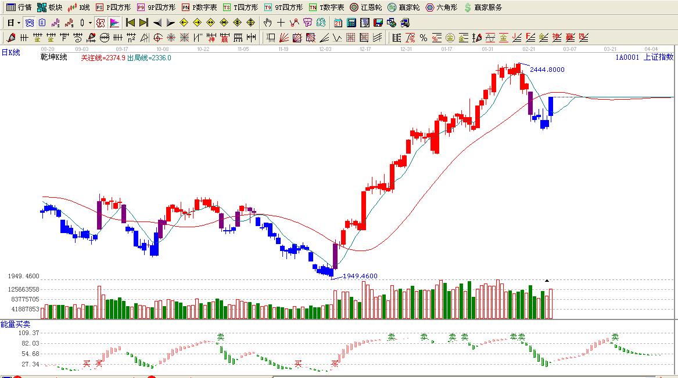
Task: Select the crosshair cursor tool
Action: [x=281, y=23]
